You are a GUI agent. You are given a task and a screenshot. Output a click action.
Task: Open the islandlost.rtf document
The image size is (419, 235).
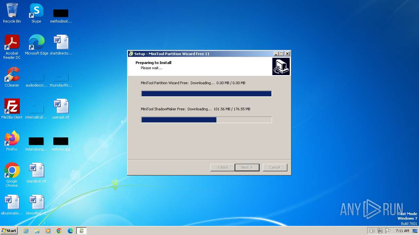[36, 173]
